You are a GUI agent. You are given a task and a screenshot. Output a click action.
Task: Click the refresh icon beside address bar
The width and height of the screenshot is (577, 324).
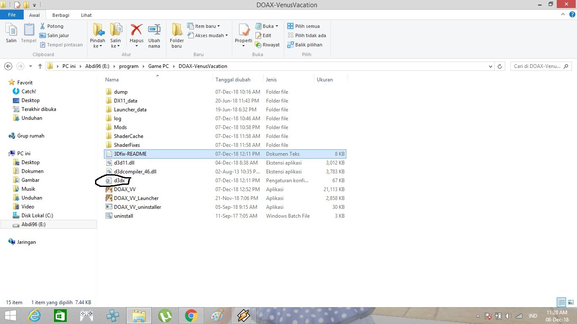[x=500, y=66]
